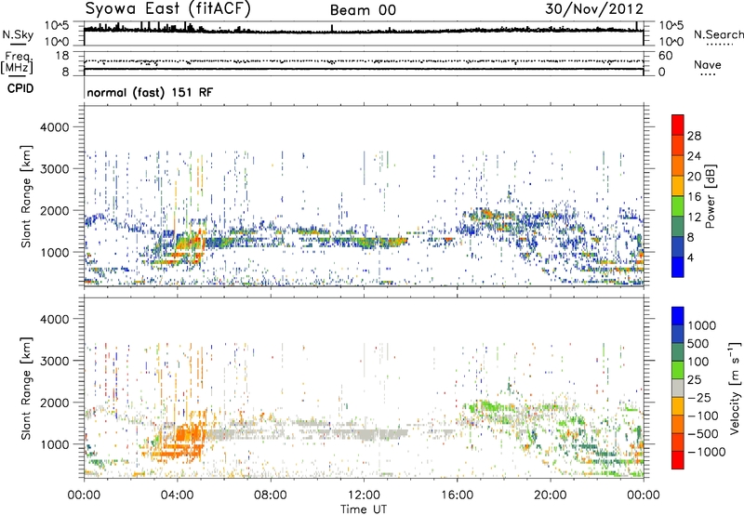Click the 'CPID' row label
Viewport: 744px width, 515px height.
click(20, 88)
